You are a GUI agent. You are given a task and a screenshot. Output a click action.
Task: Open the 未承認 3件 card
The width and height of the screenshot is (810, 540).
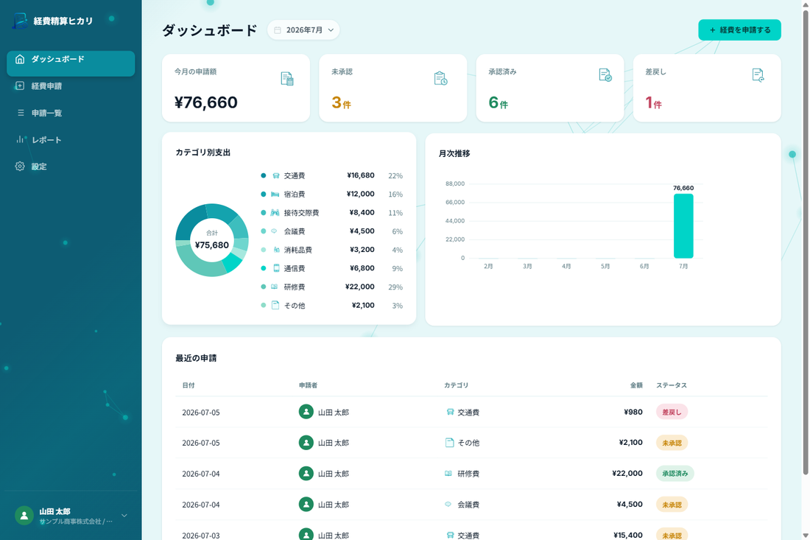(392, 88)
